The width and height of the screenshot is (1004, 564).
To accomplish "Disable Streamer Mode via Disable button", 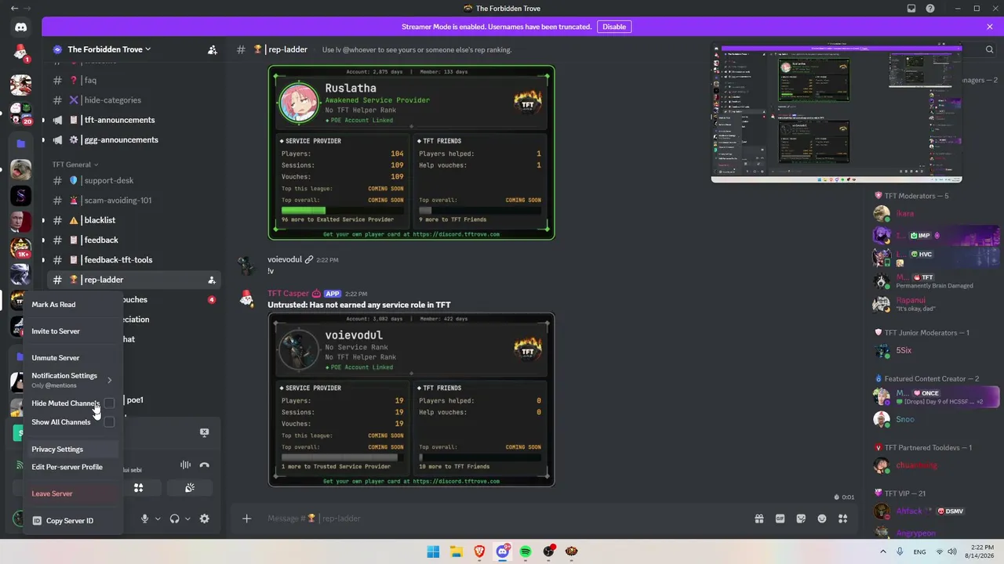I will [614, 27].
